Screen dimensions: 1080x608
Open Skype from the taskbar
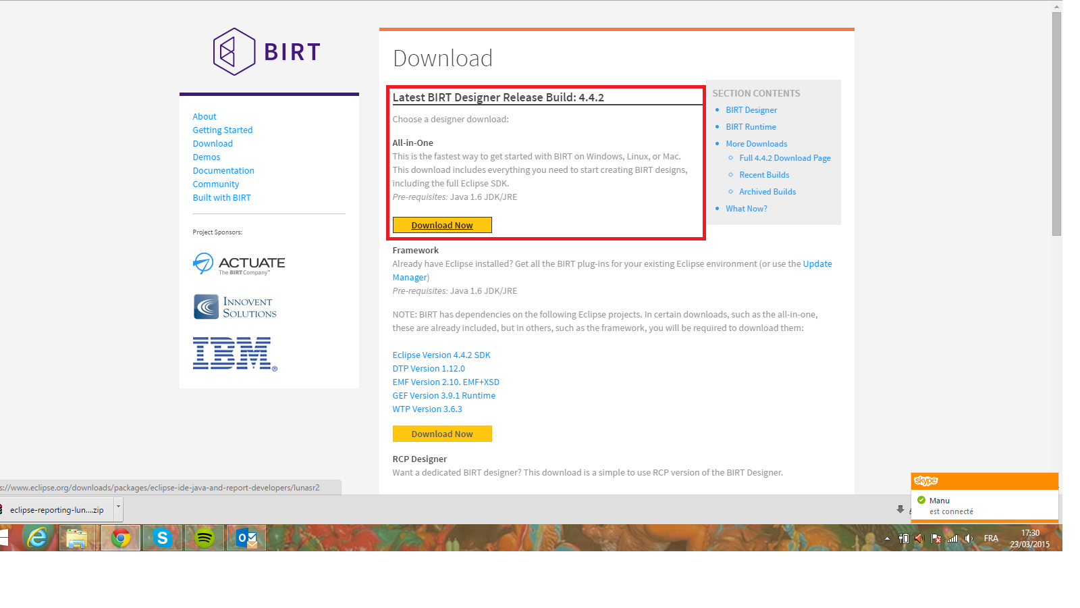(x=162, y=538)
